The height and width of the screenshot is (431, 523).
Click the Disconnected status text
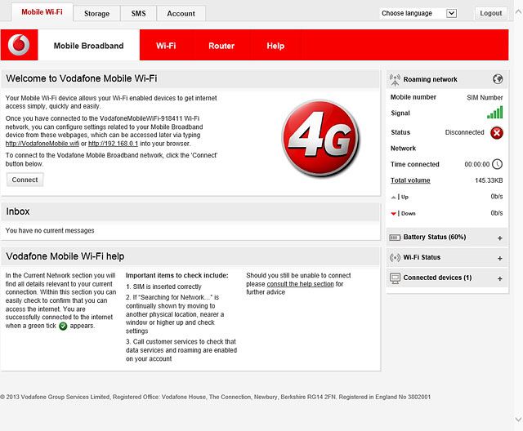click(x=464, y=132)
